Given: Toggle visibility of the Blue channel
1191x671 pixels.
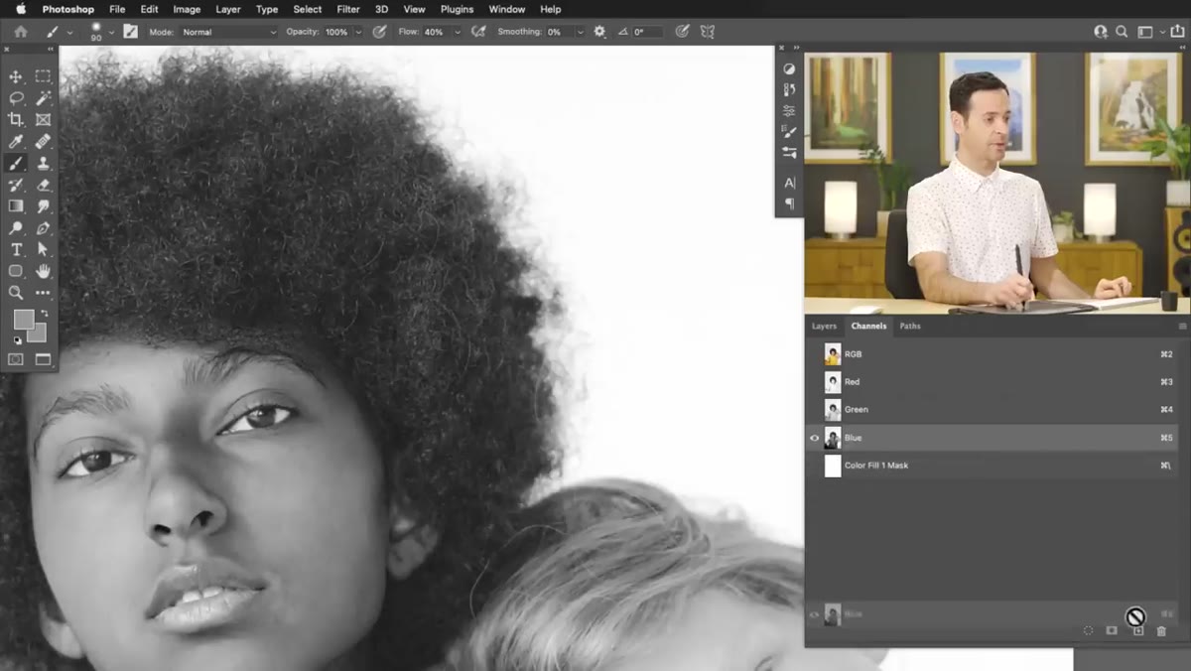Looking at the screenshot, I should coord(814,438).
